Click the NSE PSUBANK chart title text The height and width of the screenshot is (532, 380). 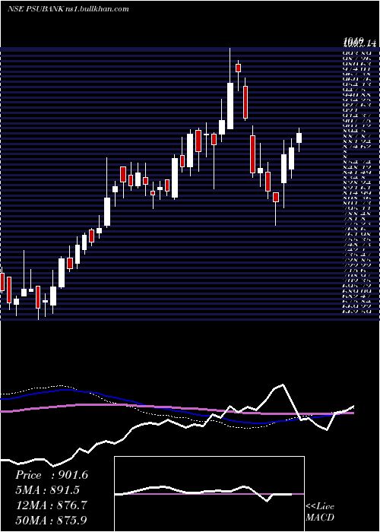coord(68,9)
